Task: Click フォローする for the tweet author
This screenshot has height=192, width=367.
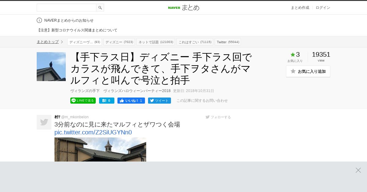Action: coord(218,117)
